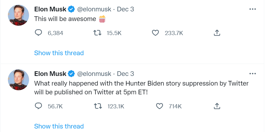
Task: Click the Dec 3 timestamp on first tweet
Action: (126, 9)
